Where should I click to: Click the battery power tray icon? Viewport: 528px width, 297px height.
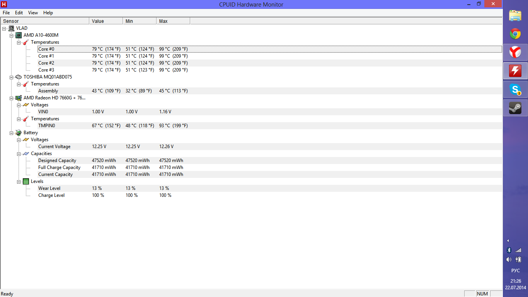[x=518, y=259]
